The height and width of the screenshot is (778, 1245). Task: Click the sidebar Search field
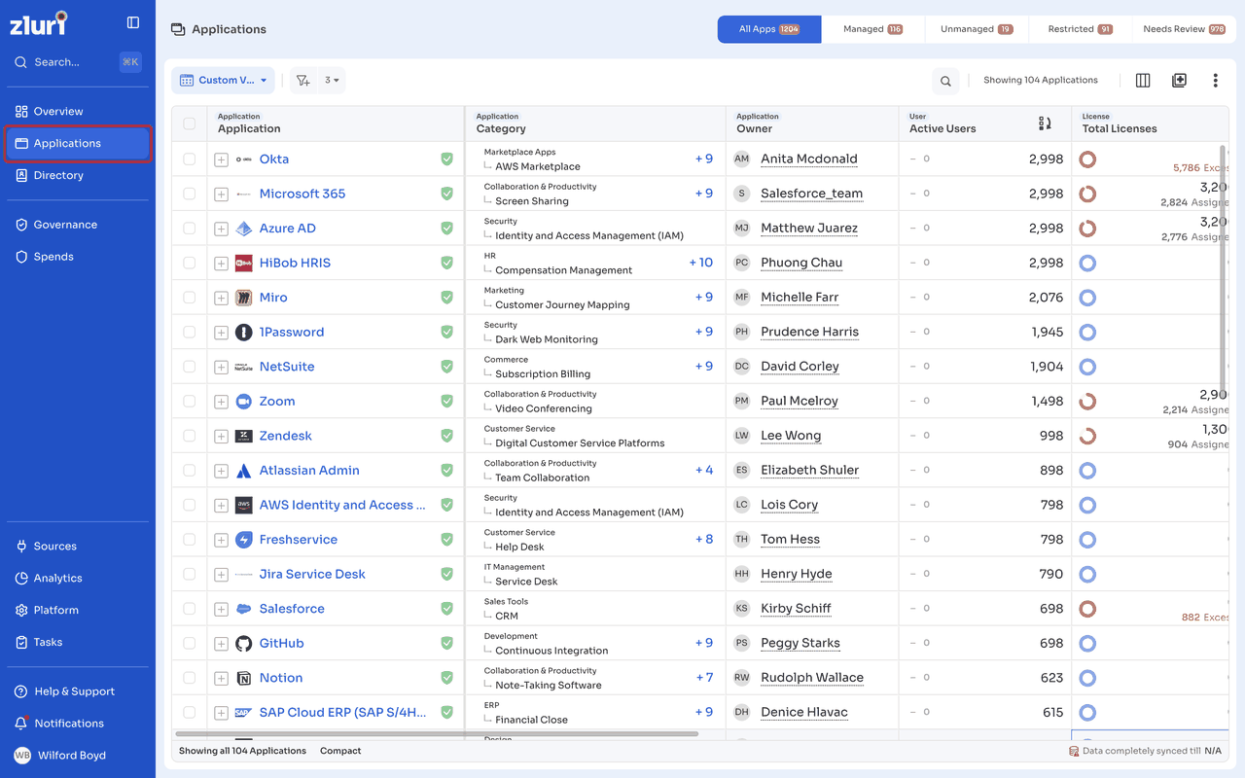[78, 62]
